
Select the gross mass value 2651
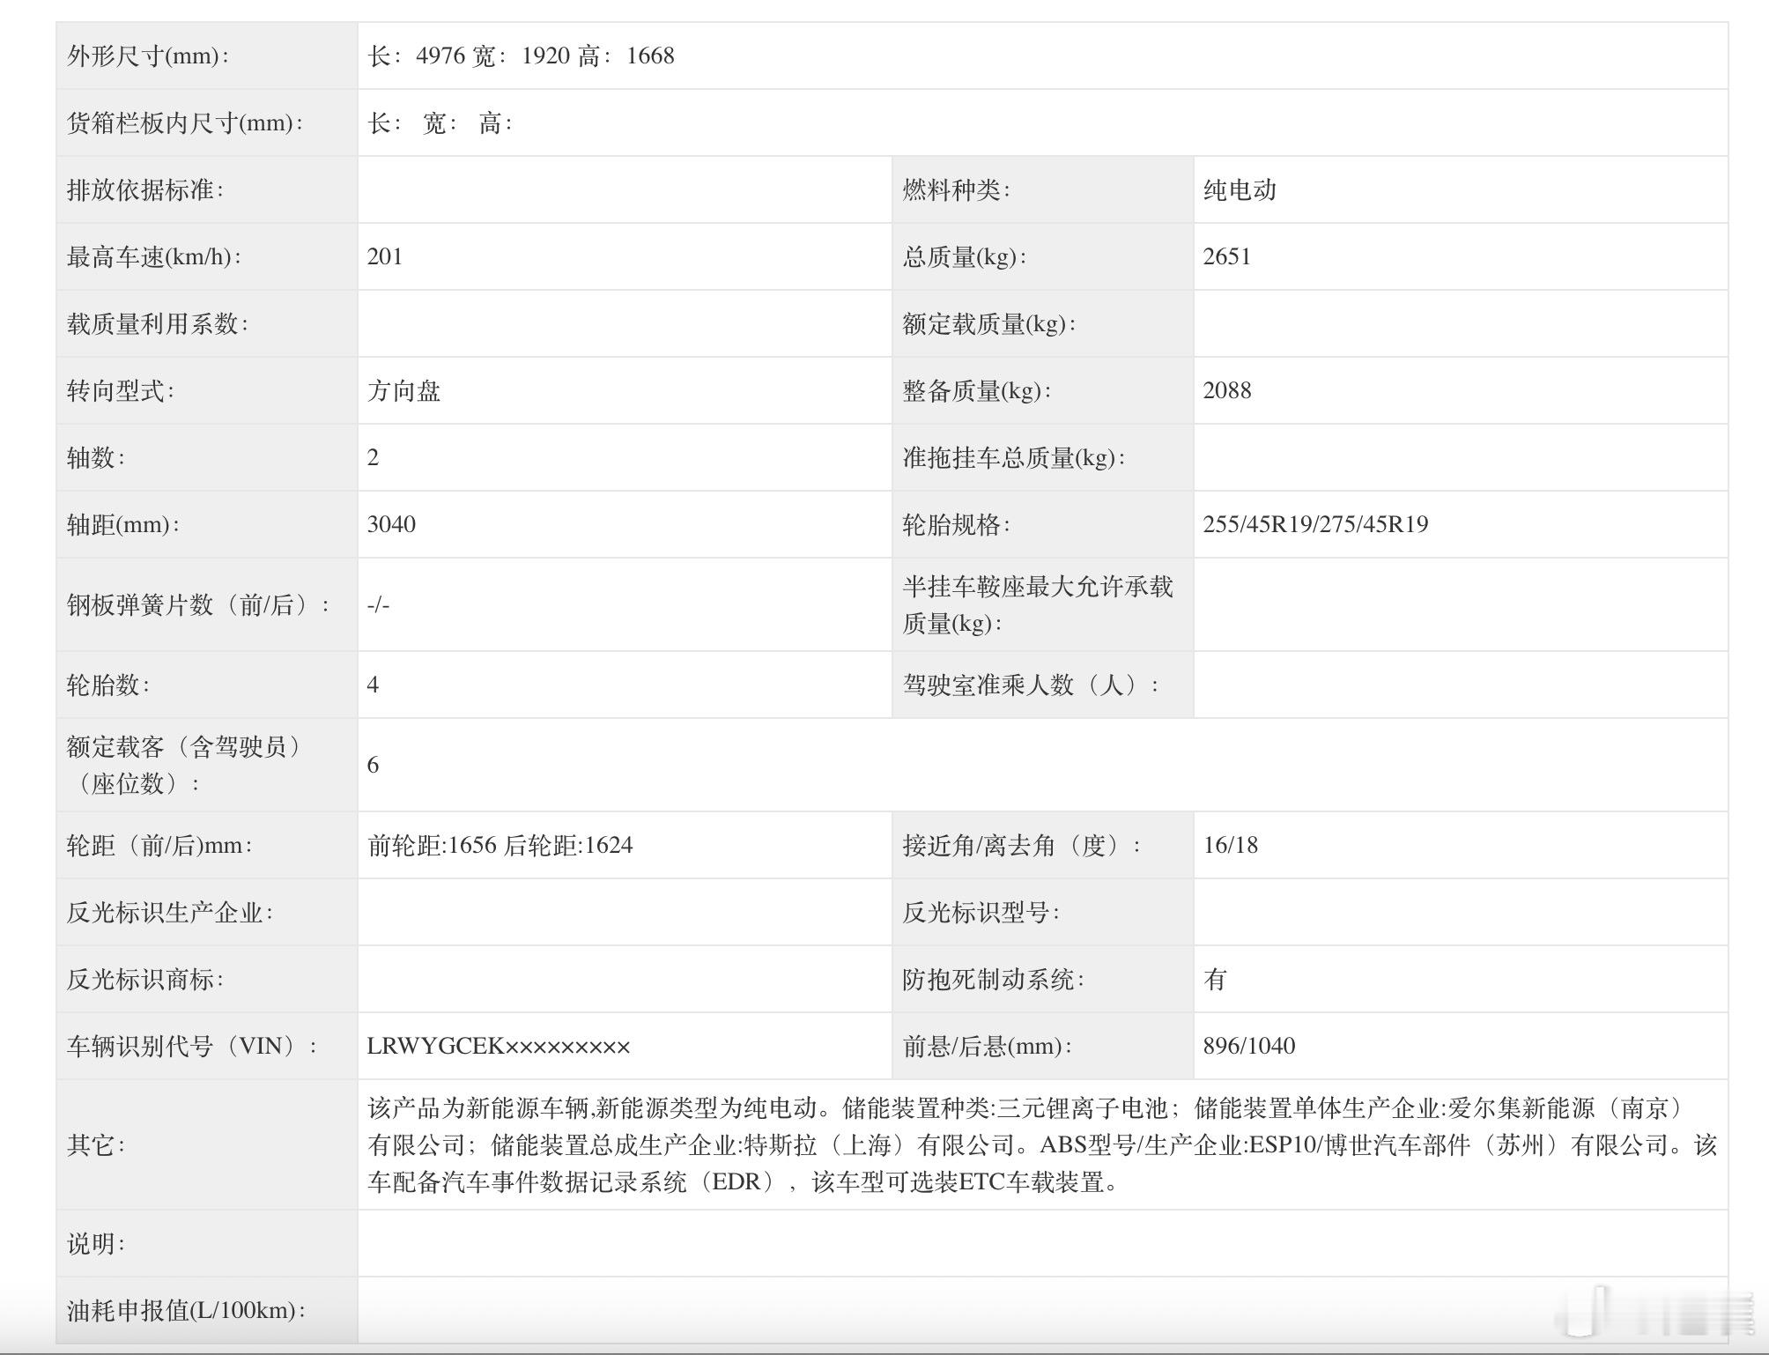1227,257
